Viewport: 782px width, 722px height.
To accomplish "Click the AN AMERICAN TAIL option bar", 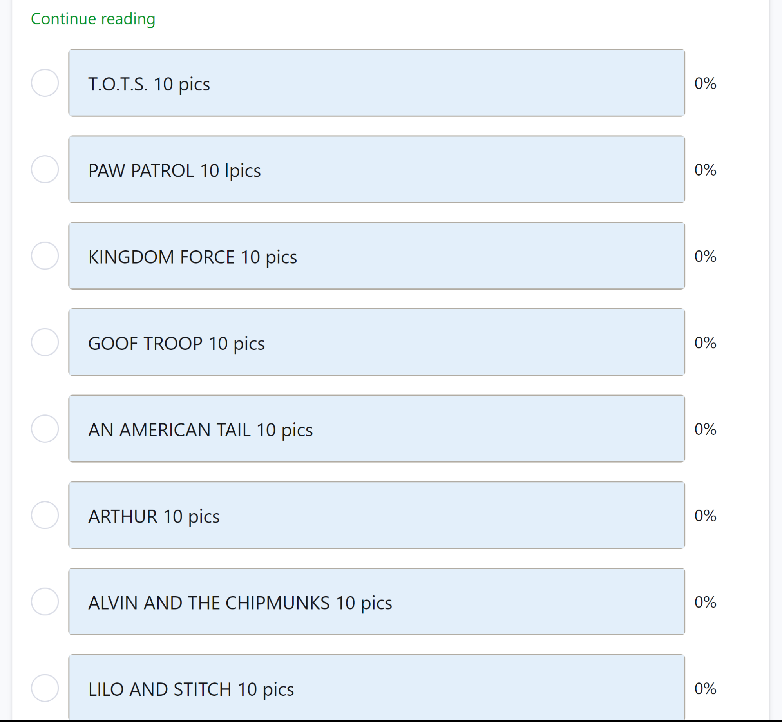I will [376, 429].
